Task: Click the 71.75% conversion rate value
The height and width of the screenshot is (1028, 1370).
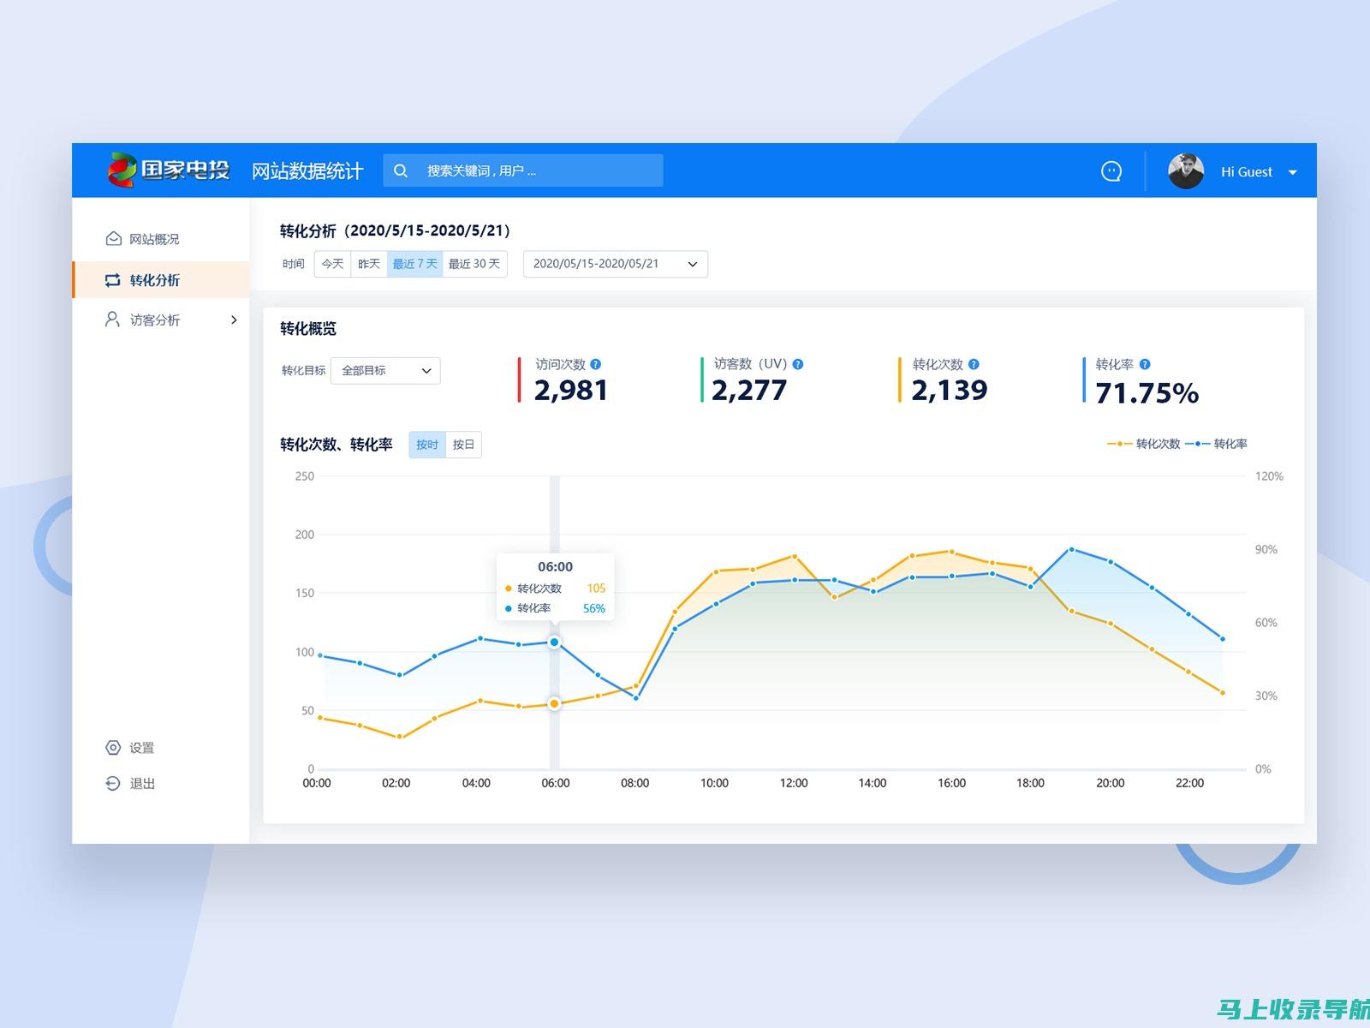Action: point(1147,393)
